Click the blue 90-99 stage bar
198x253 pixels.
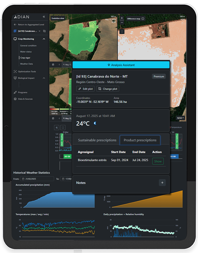pyautogui.click(x=174, y=156)
